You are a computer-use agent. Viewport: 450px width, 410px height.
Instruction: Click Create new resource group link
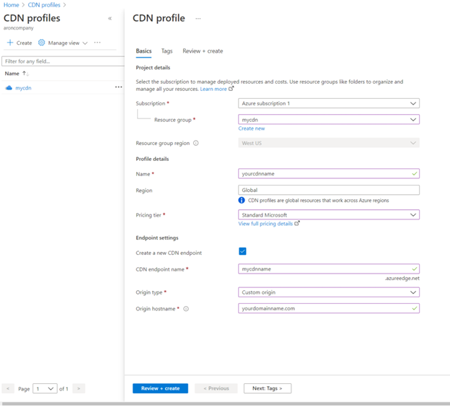[x=252, y=128]
